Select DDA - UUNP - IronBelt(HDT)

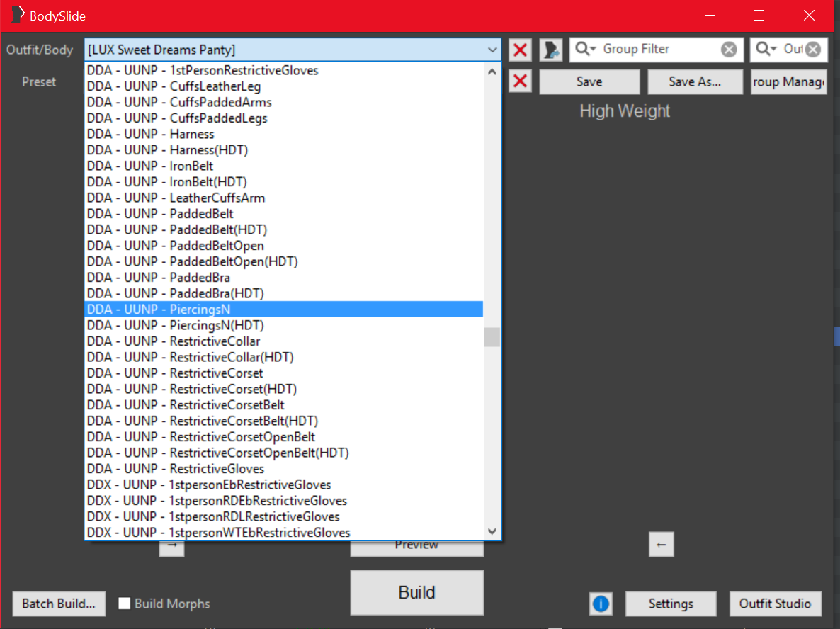pyautogui.click(x=284, y=181)
